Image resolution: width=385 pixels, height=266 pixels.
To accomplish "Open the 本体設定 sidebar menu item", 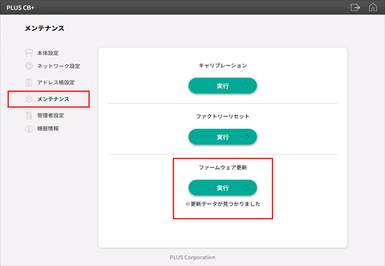I will [48, 53].
